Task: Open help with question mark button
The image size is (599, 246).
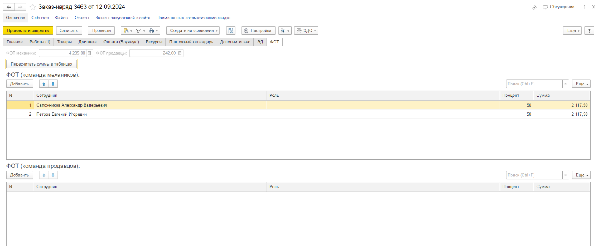Action: (589, 30)
